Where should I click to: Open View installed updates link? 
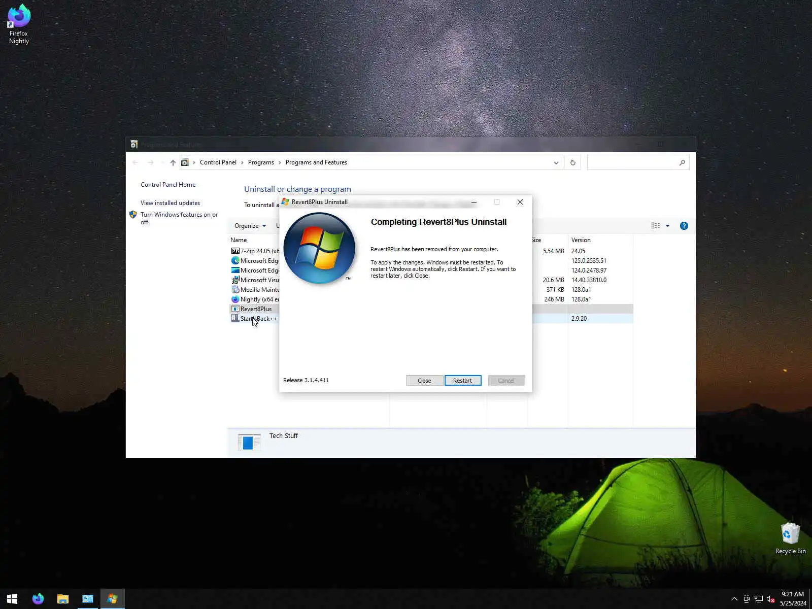click(170, 203)
